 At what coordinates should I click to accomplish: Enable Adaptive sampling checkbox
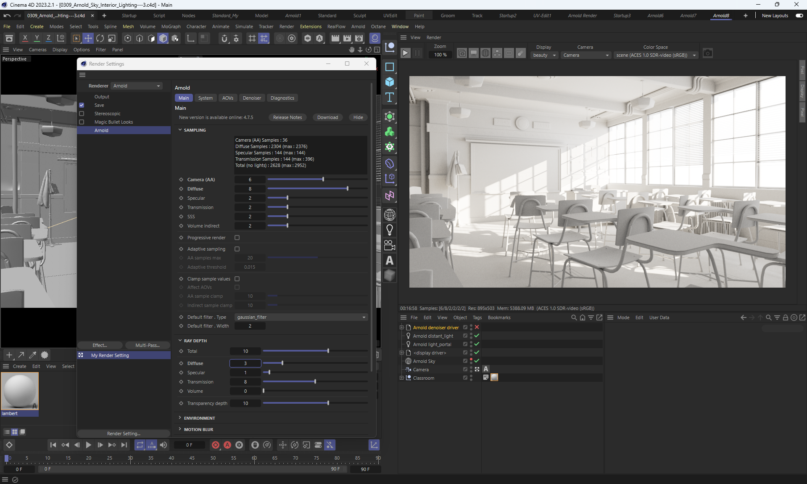pyautogui.click(x=237, y=249)
